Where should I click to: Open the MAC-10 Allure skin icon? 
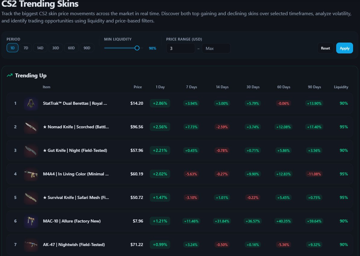coord(31,221)
